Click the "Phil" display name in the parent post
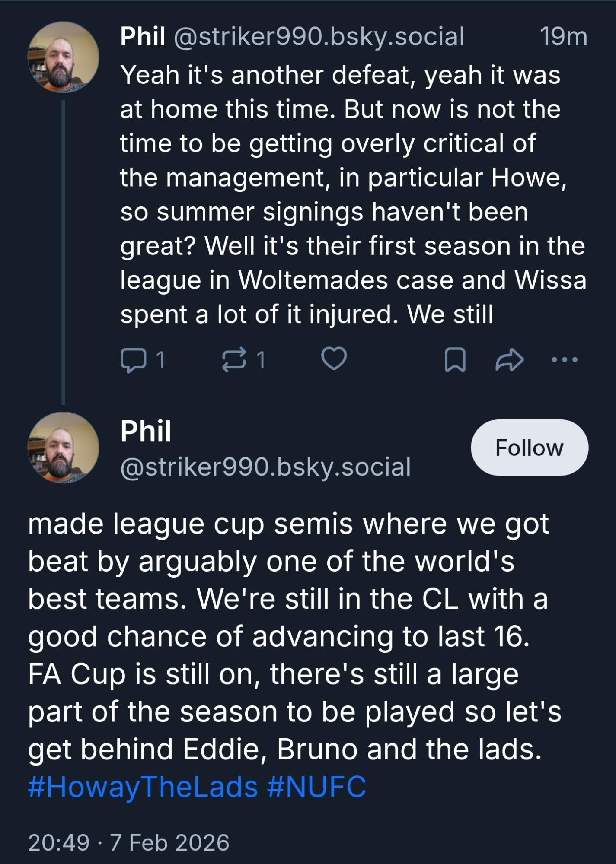Image resolution: width=616 pixels, height=864 pixels. 143,36
